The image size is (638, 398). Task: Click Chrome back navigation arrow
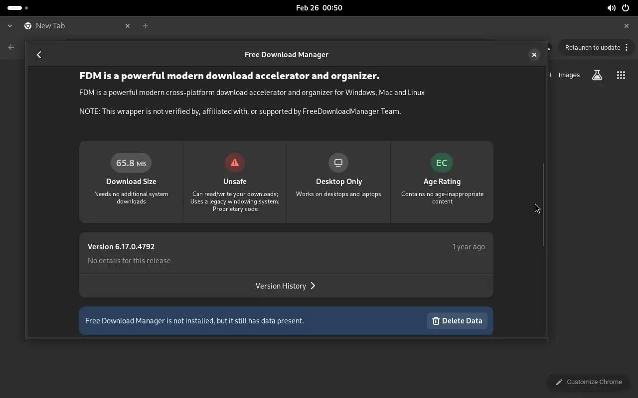coord(11,47)
